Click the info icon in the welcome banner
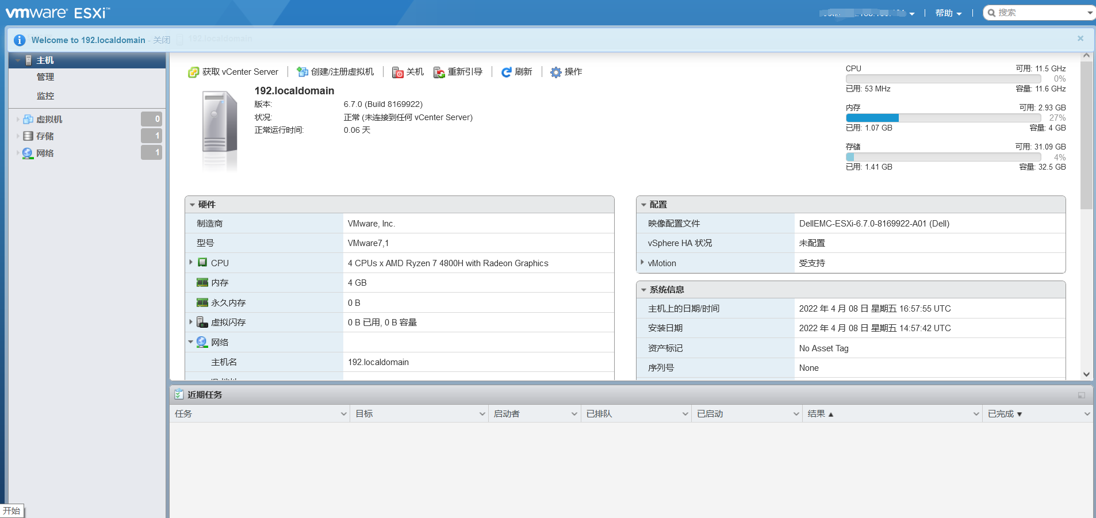The image size is (1096, 518). (x=20, y=40)
